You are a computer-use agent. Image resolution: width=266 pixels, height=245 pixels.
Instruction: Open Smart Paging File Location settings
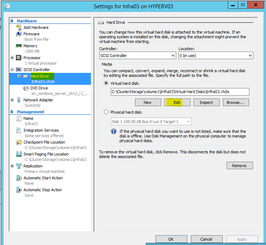46,154
